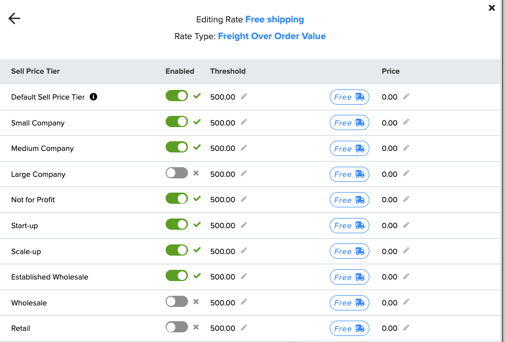The width and height of the screenshot is (505, 342).
Task: Edit price pencil for Start-up row
Action: 406,225
